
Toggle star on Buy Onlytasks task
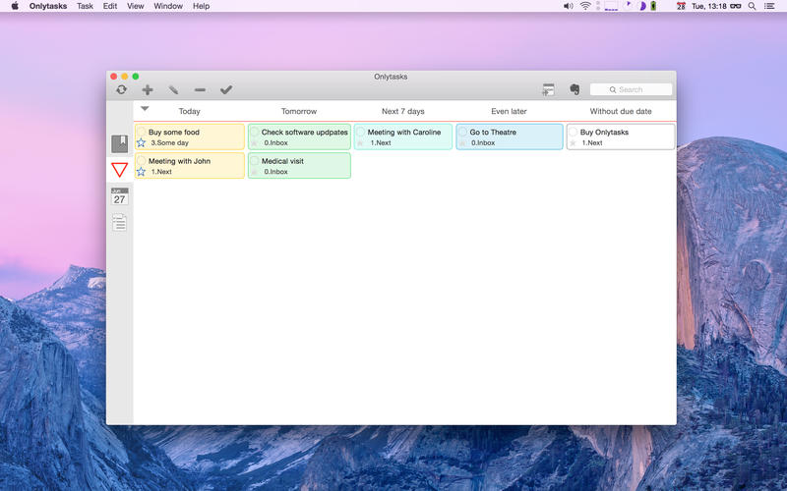(x=573, y=143)
